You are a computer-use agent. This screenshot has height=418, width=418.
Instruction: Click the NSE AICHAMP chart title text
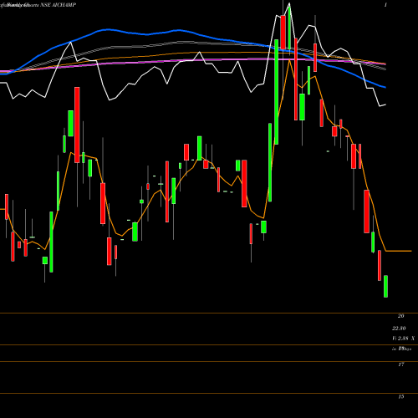coord(38,5)
